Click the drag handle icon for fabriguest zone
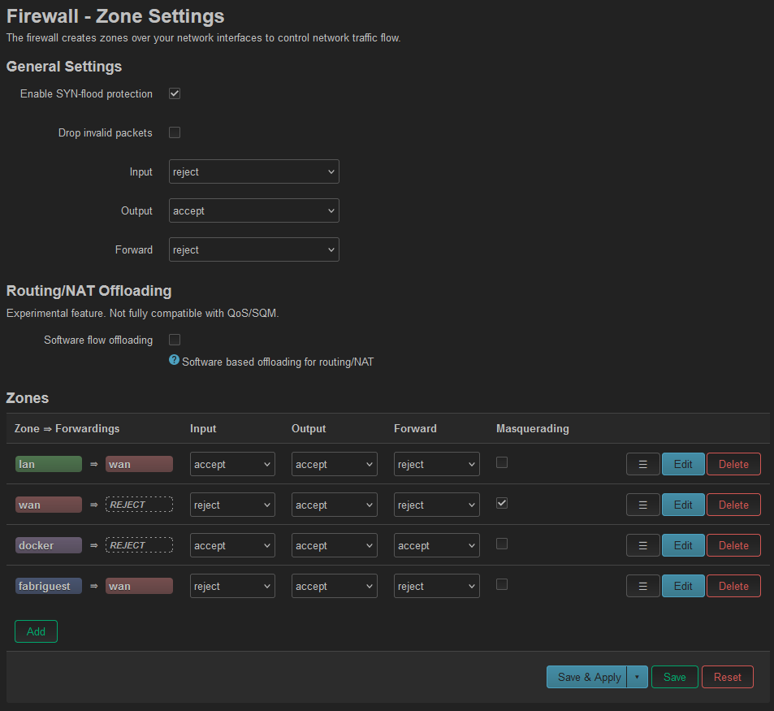Viewport: 774px width, 711px height. pos(642,586)
